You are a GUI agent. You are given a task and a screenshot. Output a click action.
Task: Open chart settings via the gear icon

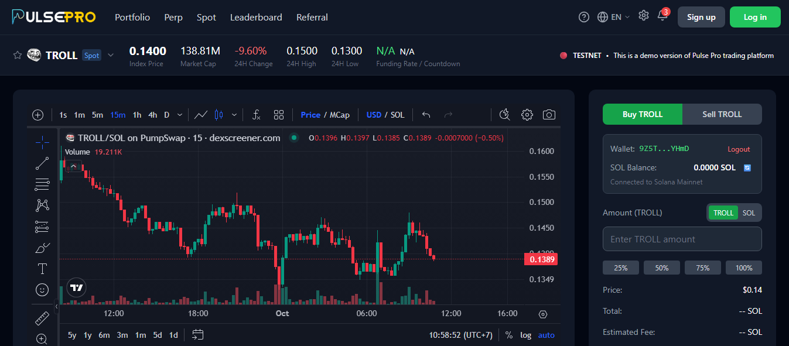527,115
